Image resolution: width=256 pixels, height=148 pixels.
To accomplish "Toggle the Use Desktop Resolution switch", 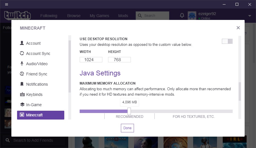I will click(227, 41).
